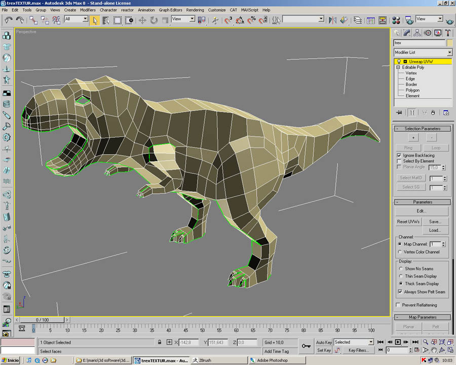Viewport: 456px width, 365px height.
Task: Toggle the Unwrap UVW lightbulb icon
Action: [399, 61]
